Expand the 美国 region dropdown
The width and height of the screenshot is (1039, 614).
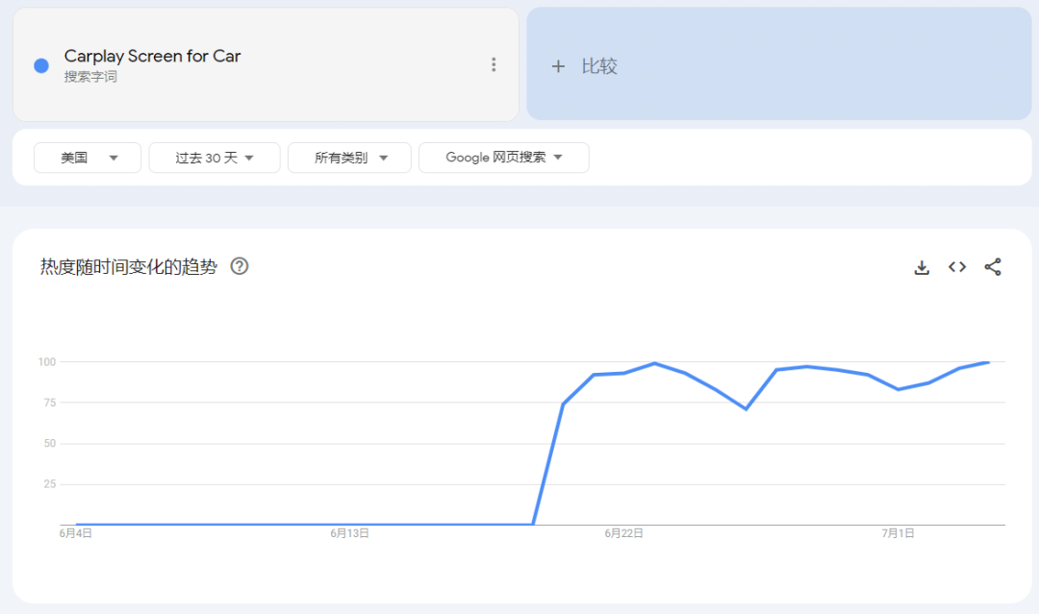[88, 158]
